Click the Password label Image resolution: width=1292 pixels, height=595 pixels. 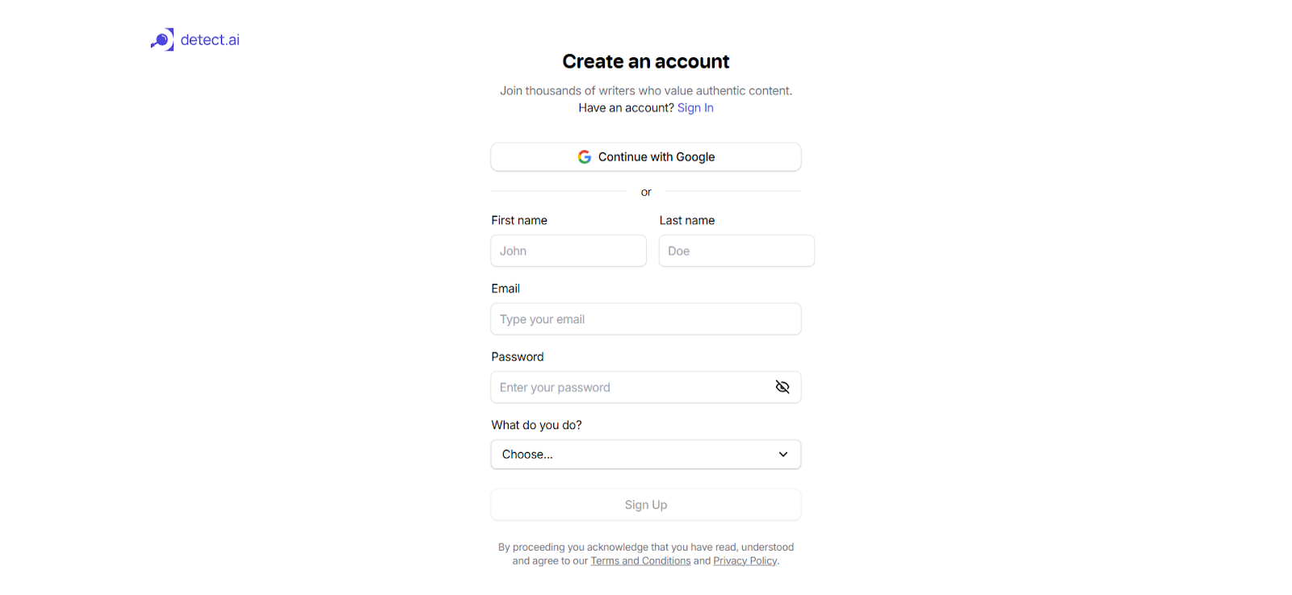(x=518, y=357)
